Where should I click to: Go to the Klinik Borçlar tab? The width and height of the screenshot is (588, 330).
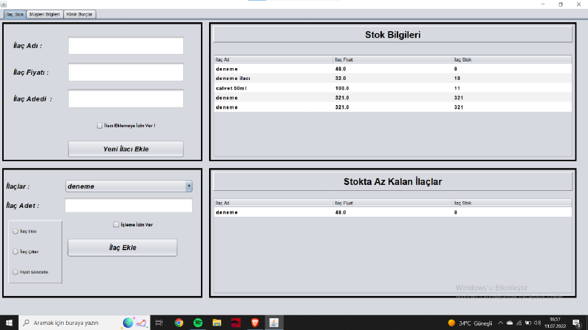pyautogui.click(x=79, y=14)
